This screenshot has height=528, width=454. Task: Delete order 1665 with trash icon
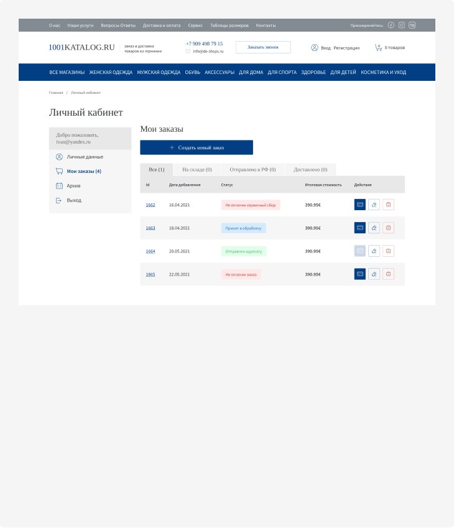click(388, 274)
